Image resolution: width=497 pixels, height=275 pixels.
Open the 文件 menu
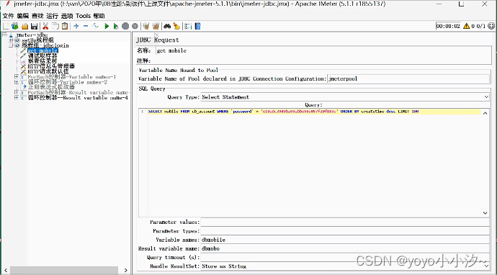click(x=8, y=16)
